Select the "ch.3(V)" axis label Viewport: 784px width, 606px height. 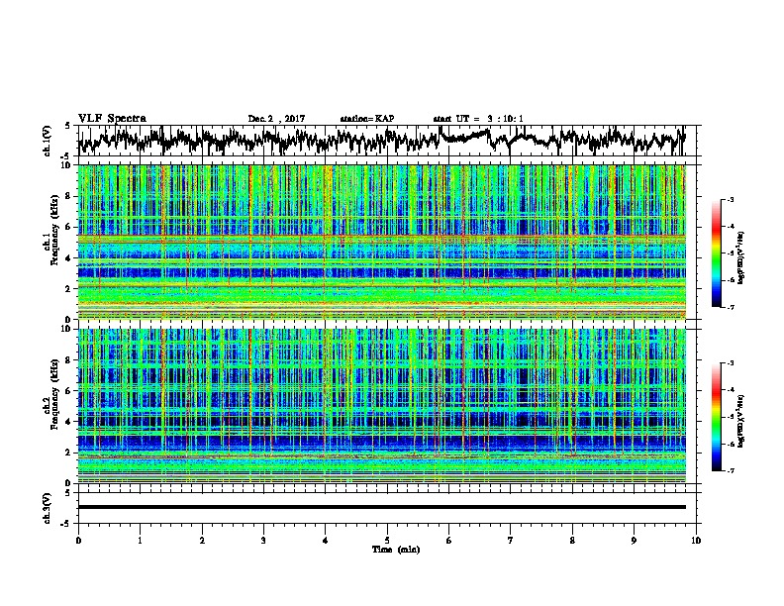click(48, 508)
